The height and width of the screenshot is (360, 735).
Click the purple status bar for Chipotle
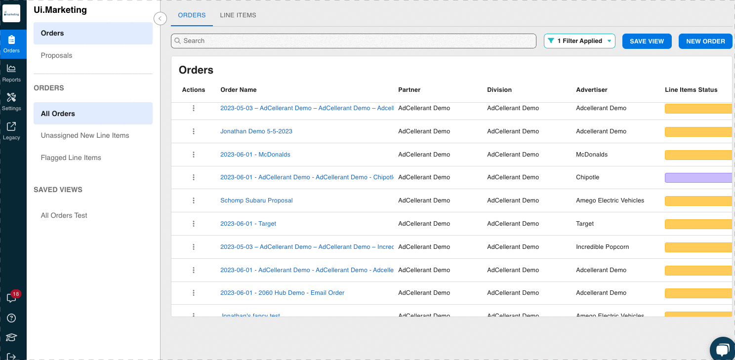tap(697, 178)
